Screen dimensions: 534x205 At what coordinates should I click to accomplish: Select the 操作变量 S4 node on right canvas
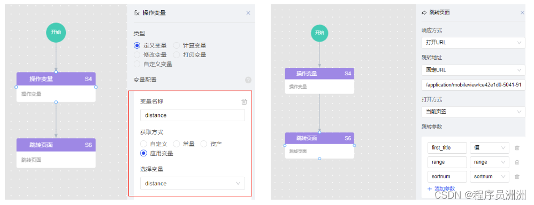(319, 81)
